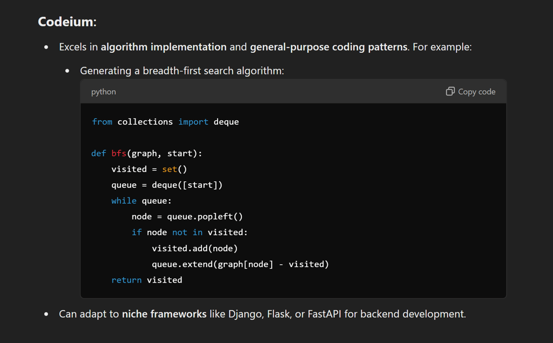
Task: Click 'Generating a breadth-first search algorithm:' text
Action: click(x=182, y=71)
